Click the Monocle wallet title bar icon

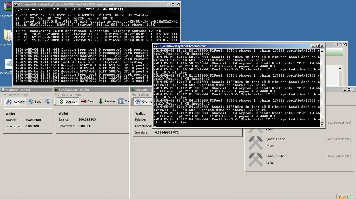3,90
